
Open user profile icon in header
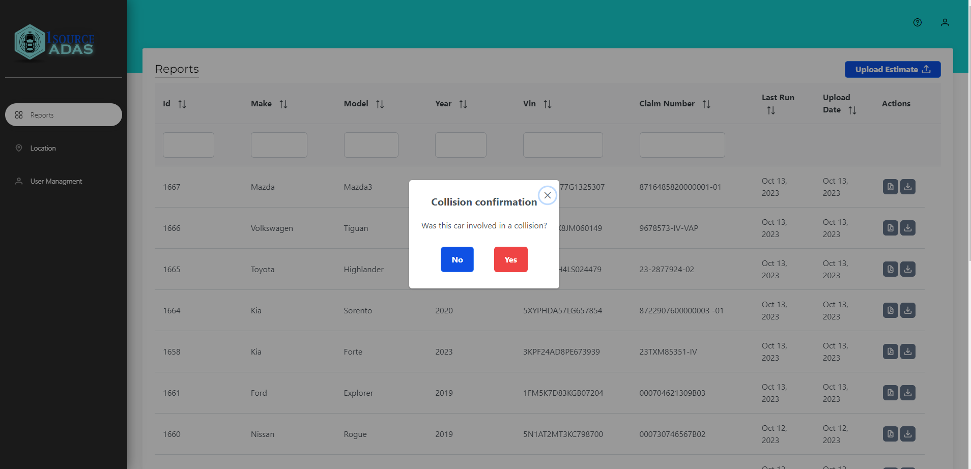[x=945, y=22]
